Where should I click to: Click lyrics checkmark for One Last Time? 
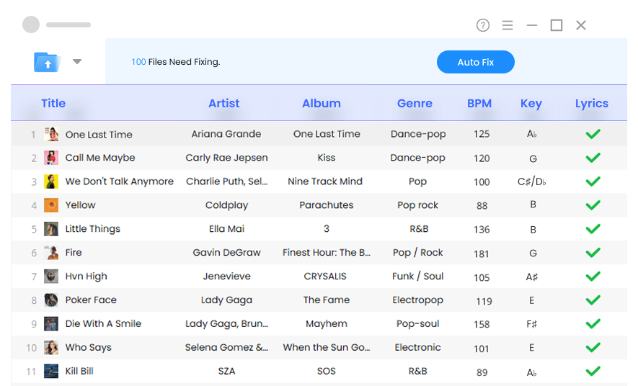[593, 134]
